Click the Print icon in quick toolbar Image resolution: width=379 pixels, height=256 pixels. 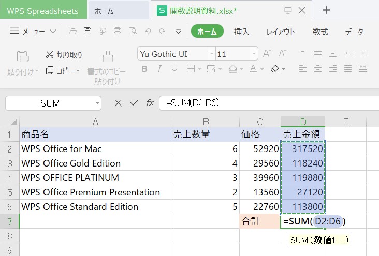[118, 31]
